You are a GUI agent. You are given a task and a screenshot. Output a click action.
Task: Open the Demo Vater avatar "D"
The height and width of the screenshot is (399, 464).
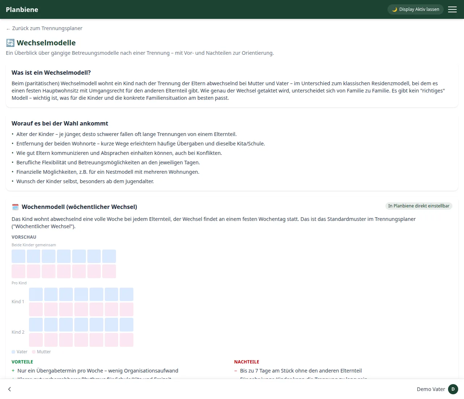click(453, 389)
